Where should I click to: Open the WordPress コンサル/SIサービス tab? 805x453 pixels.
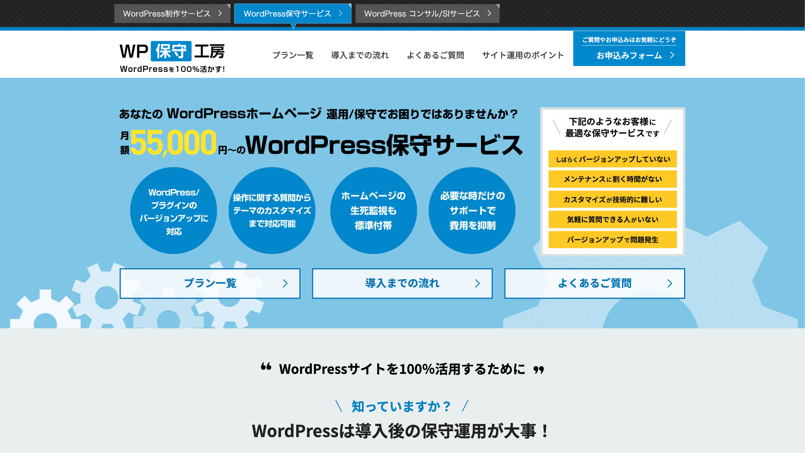[x=427, y=14]
